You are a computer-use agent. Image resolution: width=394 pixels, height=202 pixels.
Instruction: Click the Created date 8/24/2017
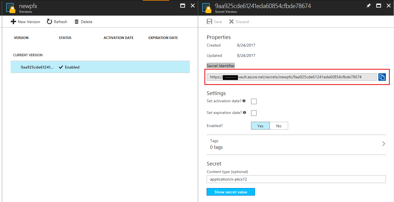246,45
